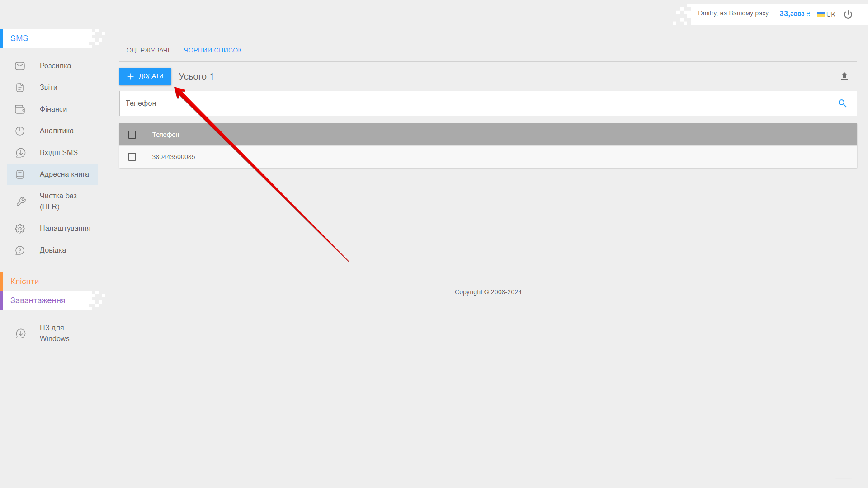Click the power logout icon

[x=848, y=14]
